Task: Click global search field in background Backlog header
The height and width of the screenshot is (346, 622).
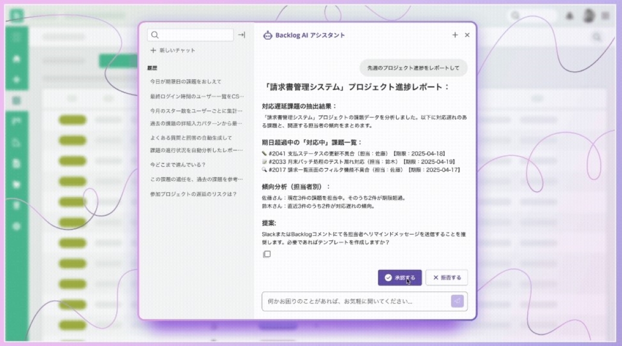Action: [x=533, y=16]
